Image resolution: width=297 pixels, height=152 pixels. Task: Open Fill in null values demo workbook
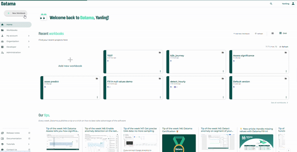click(133, 88)
